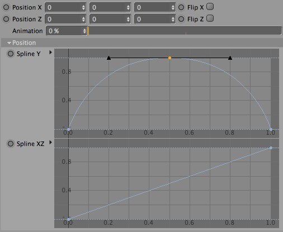This screenshot has height=232, width=283.
Task: Click the second Position X stepper arrows
Action: tap(128, 7)
